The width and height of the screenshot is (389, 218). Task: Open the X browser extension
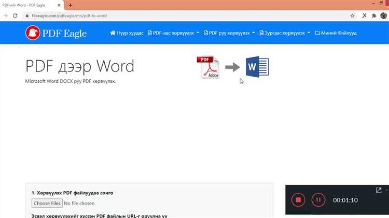364,16
